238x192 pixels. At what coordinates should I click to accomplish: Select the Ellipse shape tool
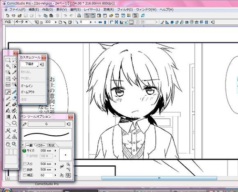14,123
